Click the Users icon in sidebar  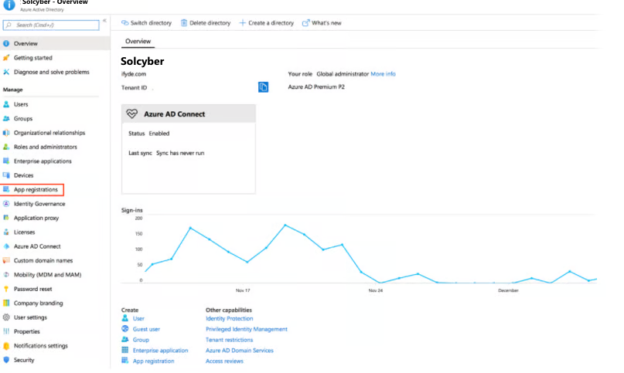tap(6, 104)
